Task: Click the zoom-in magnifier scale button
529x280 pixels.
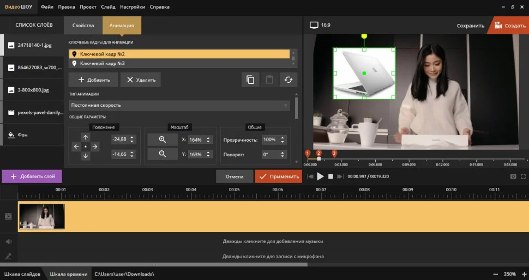Action: pyautogui.click(x=162, y=140)
